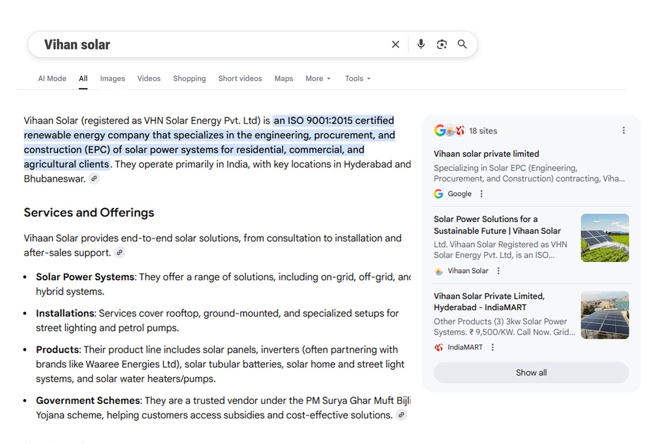Image resolution: width=666 pixels, height=444 pixels.
Task: Click the Google favicon next to first source
Action: pos(438,193)
